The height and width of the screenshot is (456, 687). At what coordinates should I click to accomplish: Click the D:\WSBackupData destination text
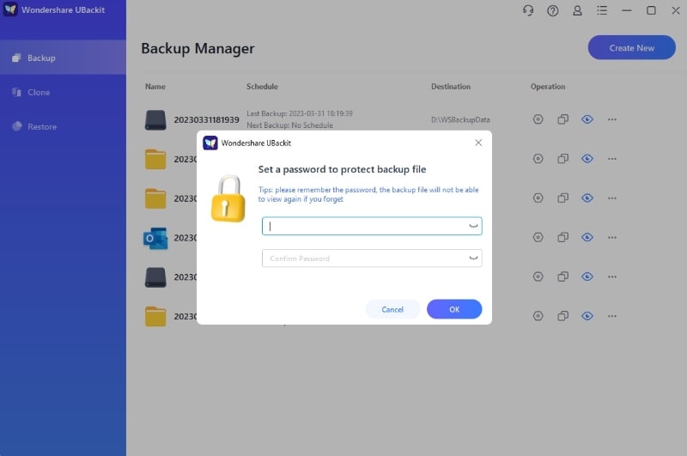pyautogui.click(x=460, y=119)
